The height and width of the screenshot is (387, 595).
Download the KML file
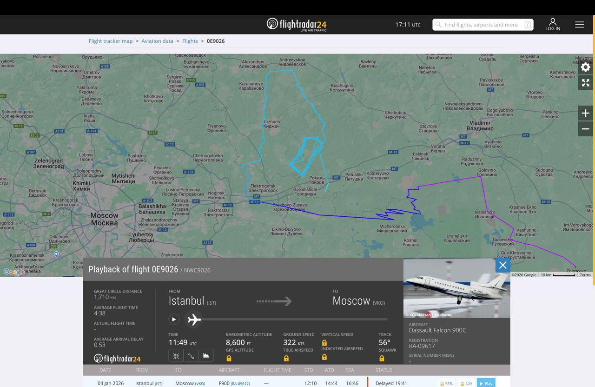[446, 383]
